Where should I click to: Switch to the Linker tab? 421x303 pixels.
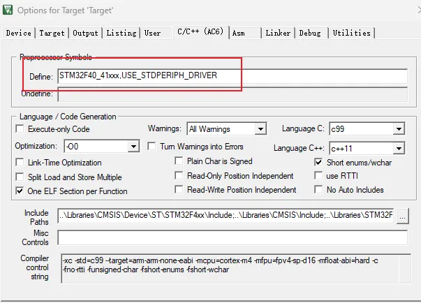tap(278, 33)
